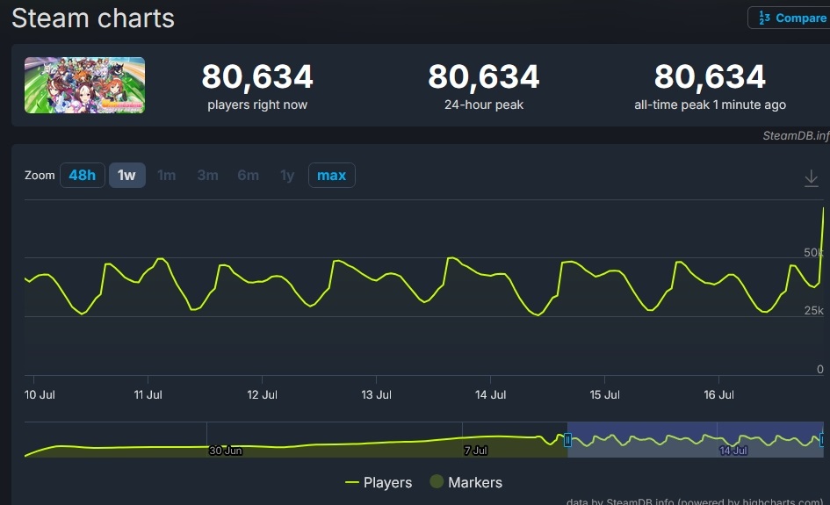830x505 pixels.
Task: Select the max zoom range
Action: coord(331,176)
